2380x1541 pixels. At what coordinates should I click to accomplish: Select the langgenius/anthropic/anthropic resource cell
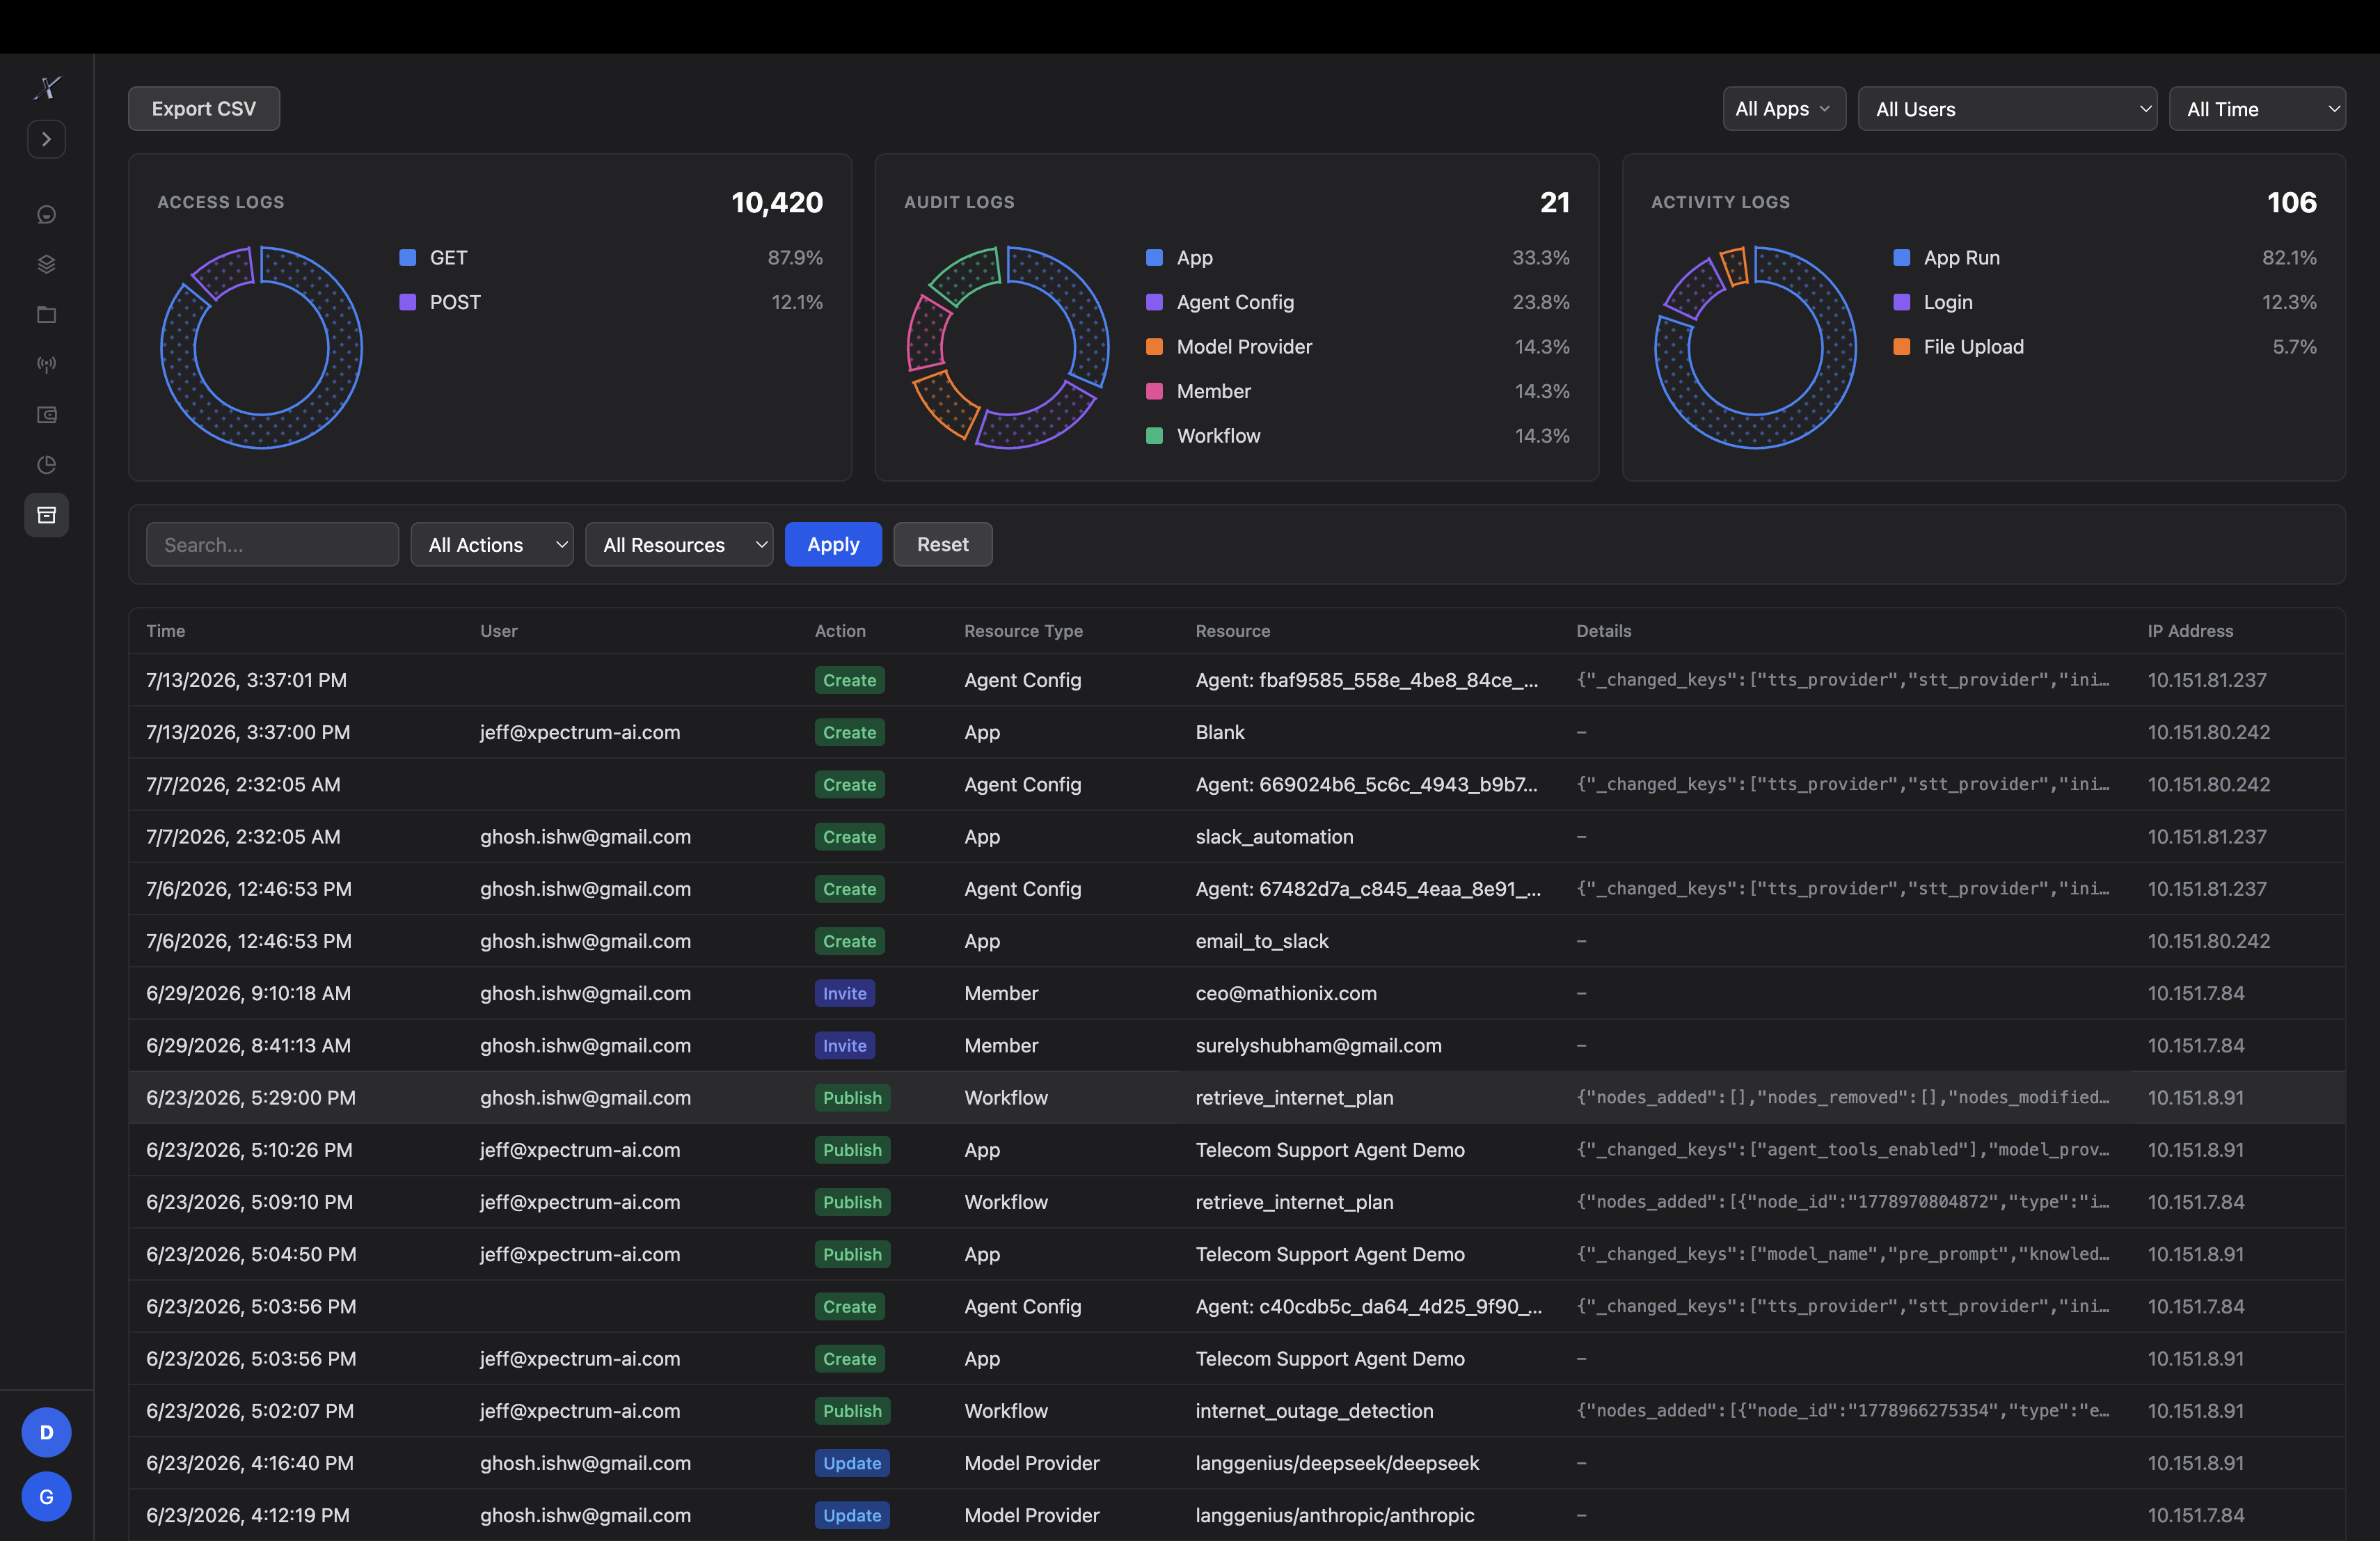tap(1335, 1515)
